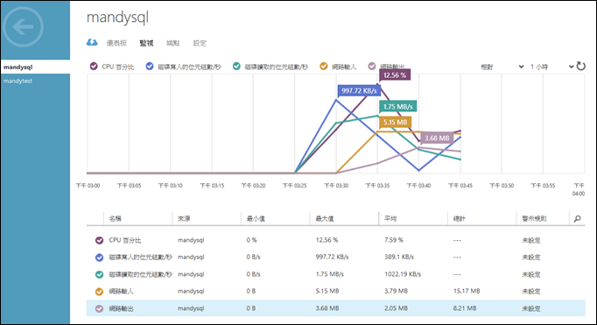Click the blue check icon in disk write row
Viewport: 597px width, 325px height.
tap(99, 258)
